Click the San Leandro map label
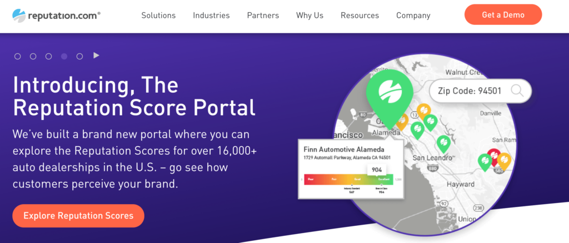Viewport: 569px width, 243px height. [432, 158]
